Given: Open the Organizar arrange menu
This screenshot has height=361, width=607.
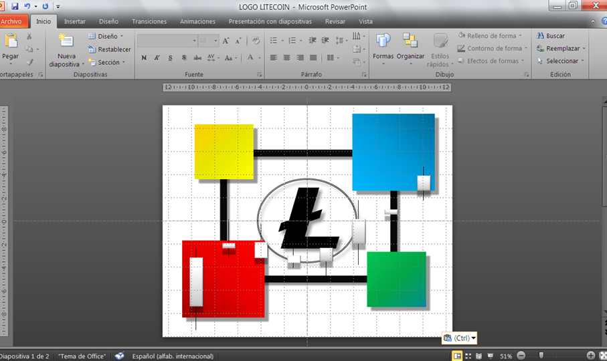Looking at the screenshot, I should coord(410,49).
